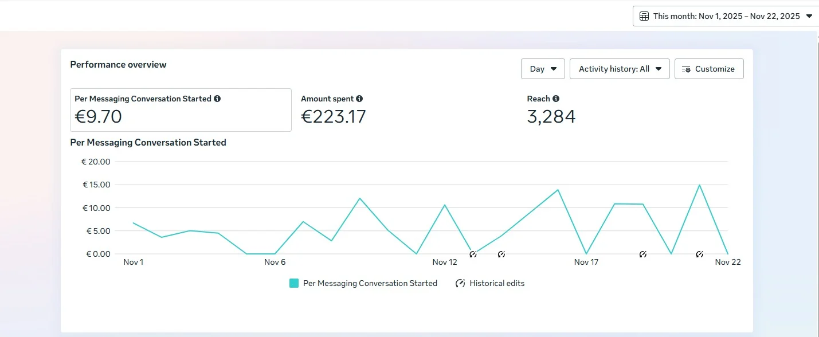Click the info icon next to Amount spent
Viewport: 819px width, 337px height.
(x=359, y=99)
